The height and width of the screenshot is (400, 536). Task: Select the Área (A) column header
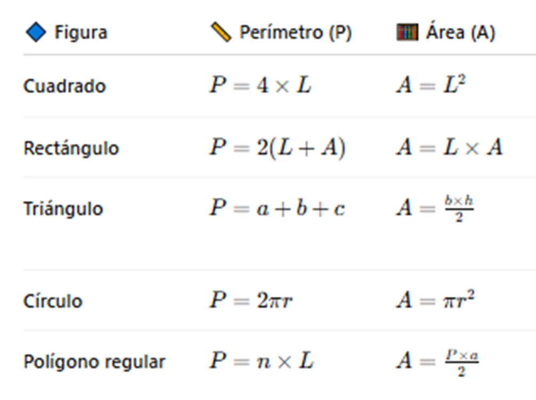point(460,32)
